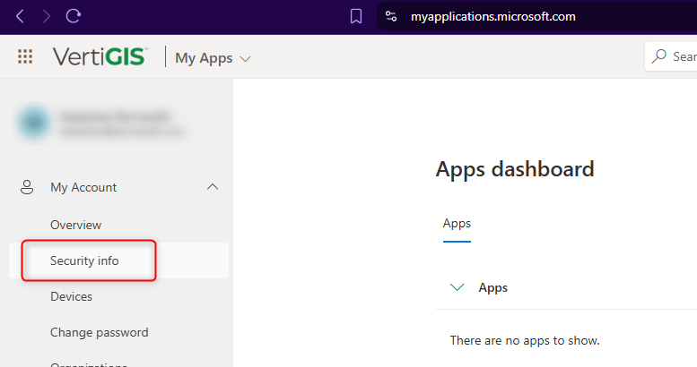Click the My Account person icon

point(27,187)
